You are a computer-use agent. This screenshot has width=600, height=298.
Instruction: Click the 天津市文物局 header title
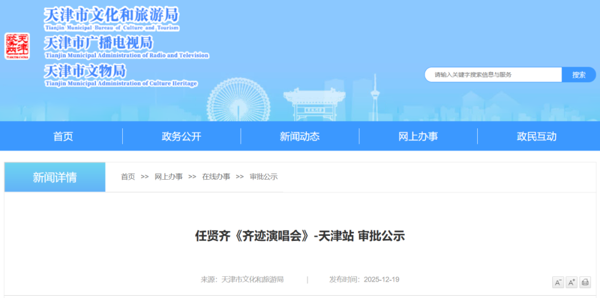(x=85, y=71)
